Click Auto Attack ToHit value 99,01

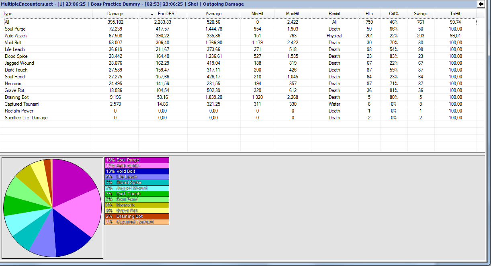click(455, 36)
